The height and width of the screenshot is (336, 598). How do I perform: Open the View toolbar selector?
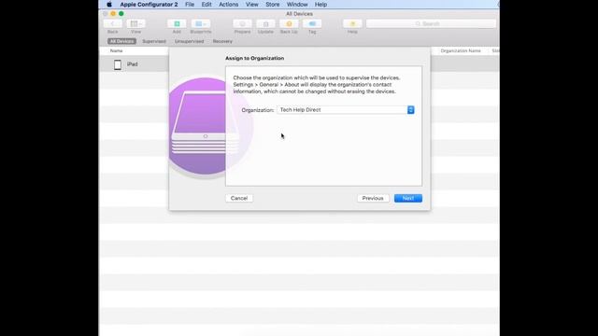[135, 23]
